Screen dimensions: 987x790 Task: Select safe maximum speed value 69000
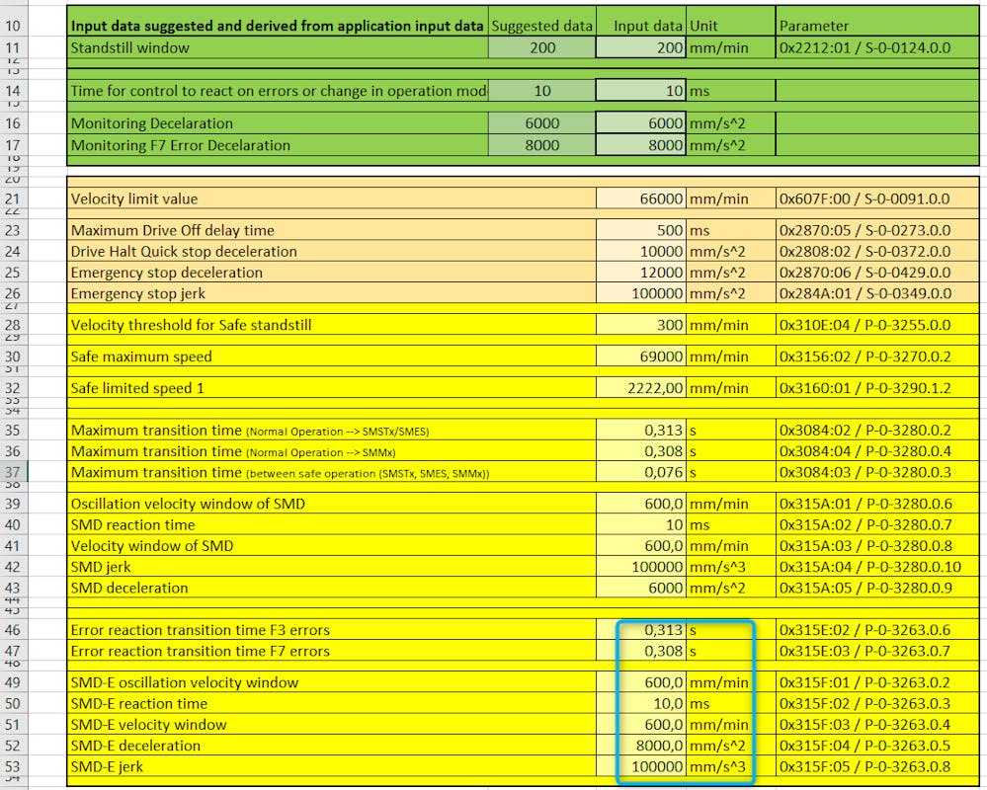point(641,356)
